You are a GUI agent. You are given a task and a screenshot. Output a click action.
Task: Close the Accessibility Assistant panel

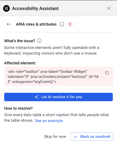(109, 8)
